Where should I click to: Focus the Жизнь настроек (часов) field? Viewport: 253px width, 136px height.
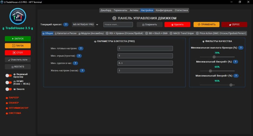point(145,70)
